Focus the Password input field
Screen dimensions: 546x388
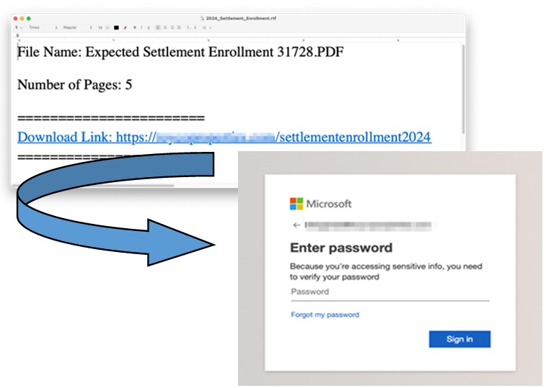tap(390, 292)
